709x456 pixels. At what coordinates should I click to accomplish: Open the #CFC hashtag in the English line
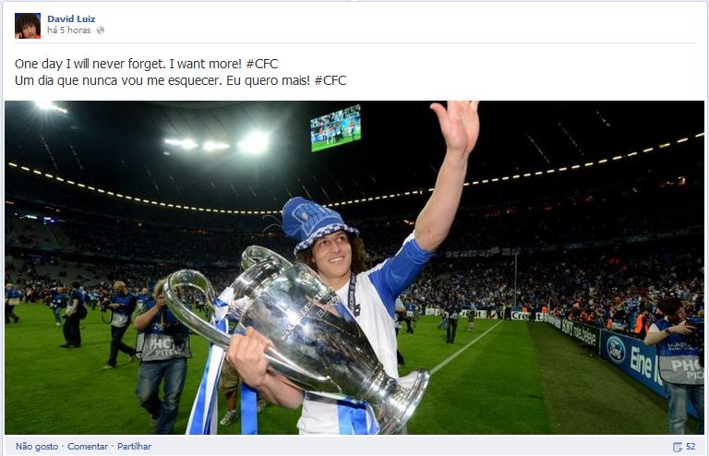click(262, 64)
